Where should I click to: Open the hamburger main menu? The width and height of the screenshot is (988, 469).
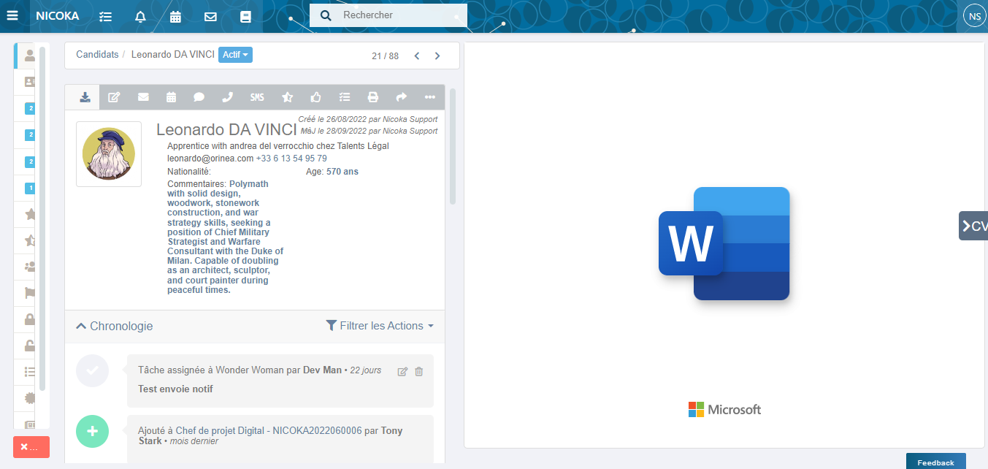click(12, 15)
